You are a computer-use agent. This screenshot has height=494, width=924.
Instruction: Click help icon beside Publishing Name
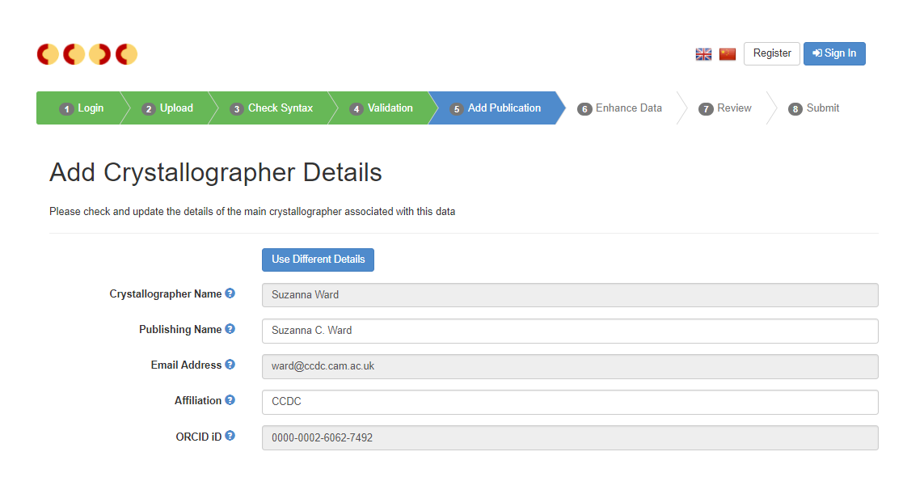[230, 329]
